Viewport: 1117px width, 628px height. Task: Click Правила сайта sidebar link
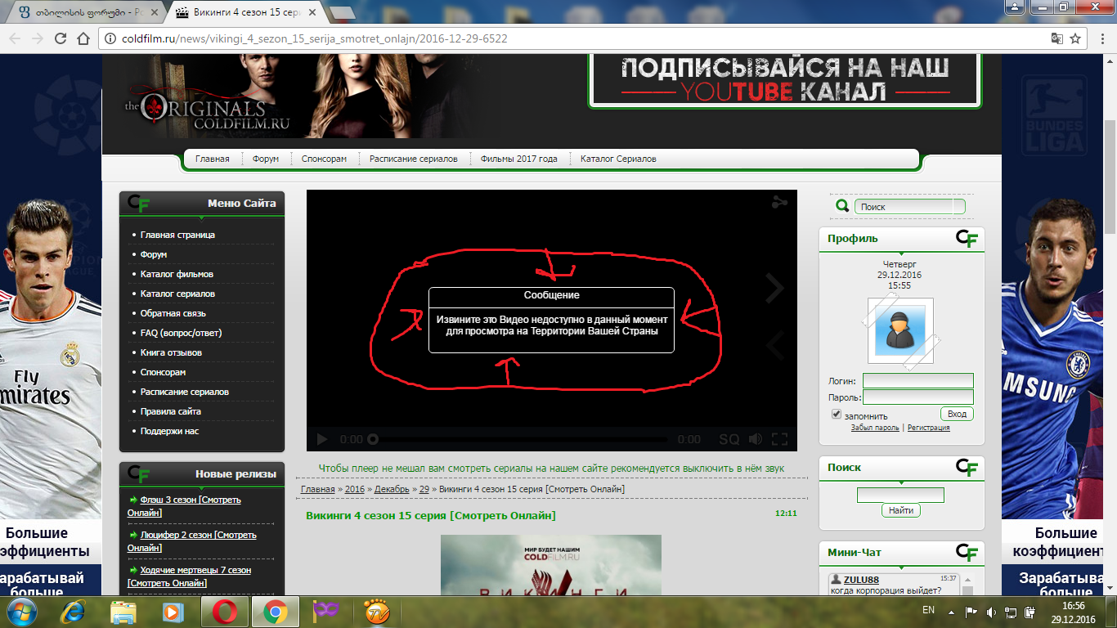coord(171,411)
